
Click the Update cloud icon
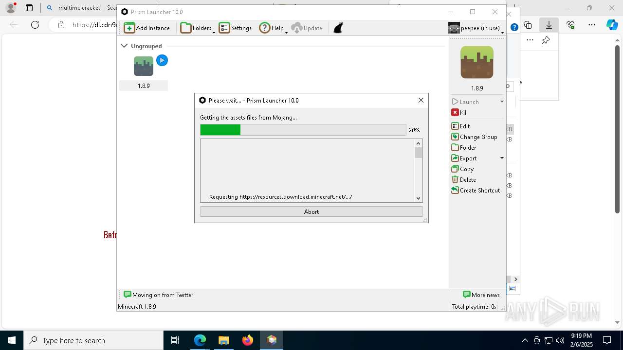(297, 28)
